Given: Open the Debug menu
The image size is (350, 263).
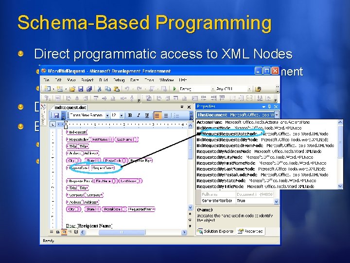Looking at the screenshot, I should (x=119, y=80).
